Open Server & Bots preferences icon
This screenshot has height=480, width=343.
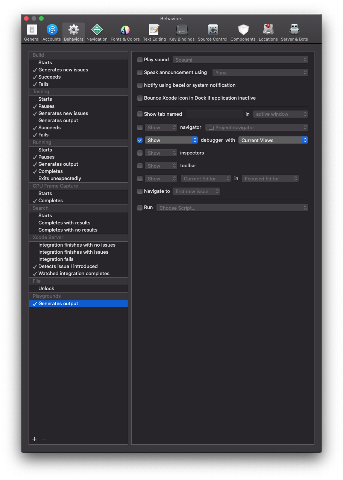(294, 30)
